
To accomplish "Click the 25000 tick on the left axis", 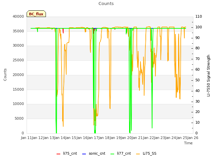I will click(x=18, y=60).
